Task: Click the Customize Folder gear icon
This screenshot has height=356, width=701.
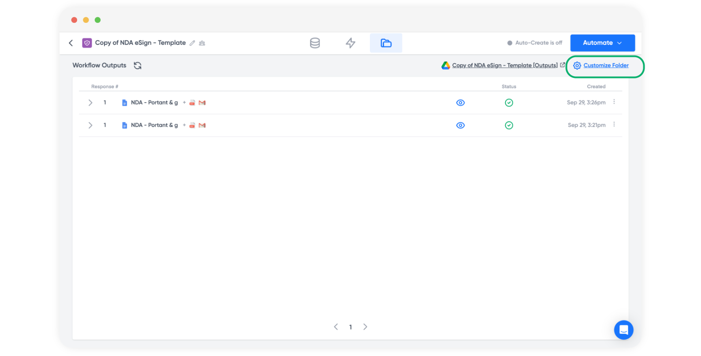Action: (577, 65)
